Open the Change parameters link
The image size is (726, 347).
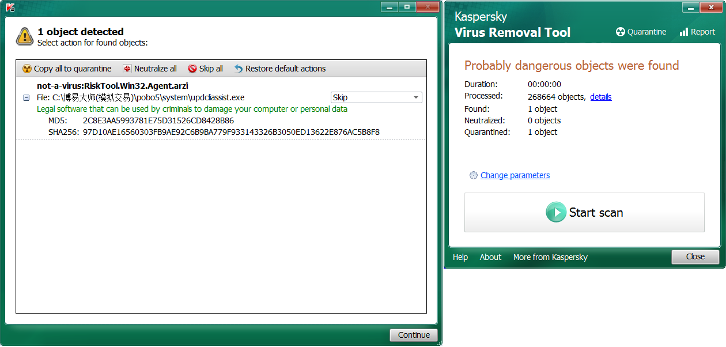(515, 175)
